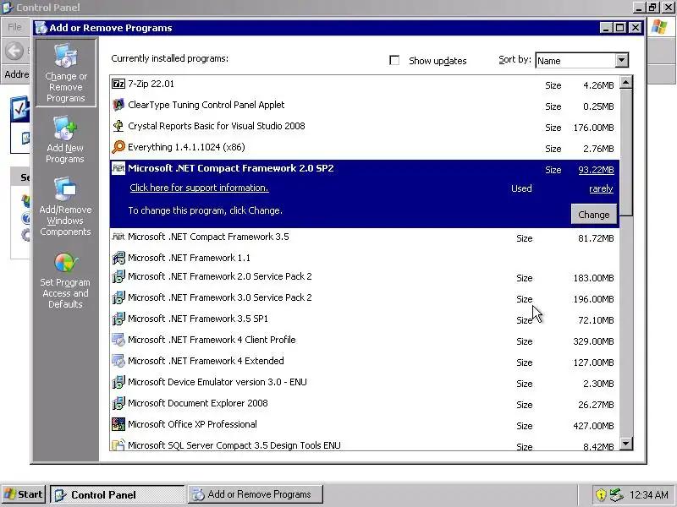The height and width of the screenshot is (507, 677).
Task: Click the ClearType Tuning applet icon
Action: 118,105
